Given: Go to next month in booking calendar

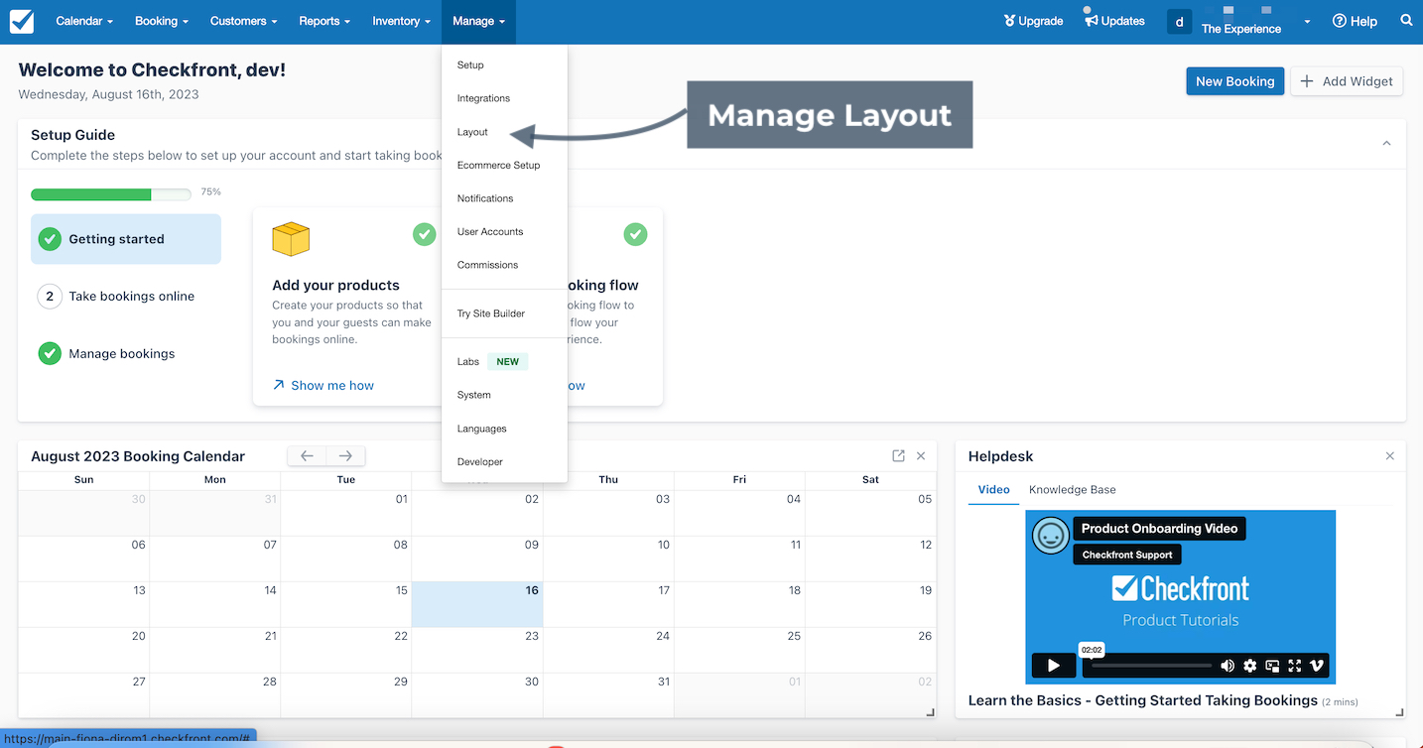Looking at the screenshot, I should tap(345, 456).
